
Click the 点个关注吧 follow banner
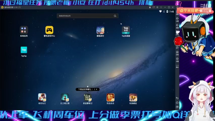click(189, 10)
